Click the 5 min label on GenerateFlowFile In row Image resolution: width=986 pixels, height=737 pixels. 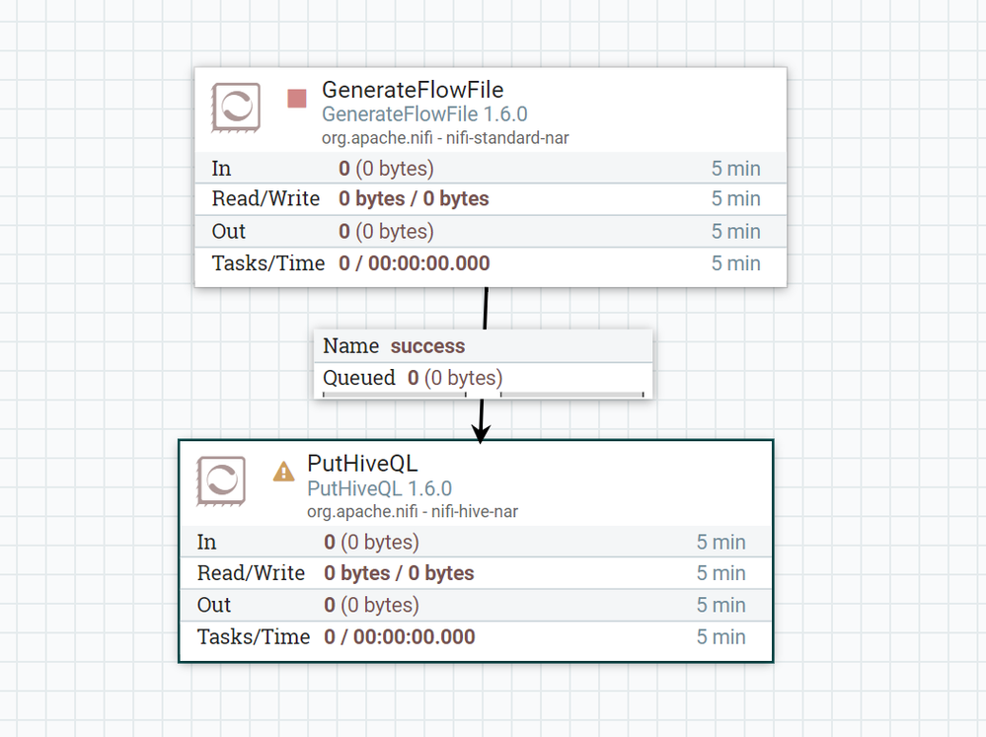(736, 168)
